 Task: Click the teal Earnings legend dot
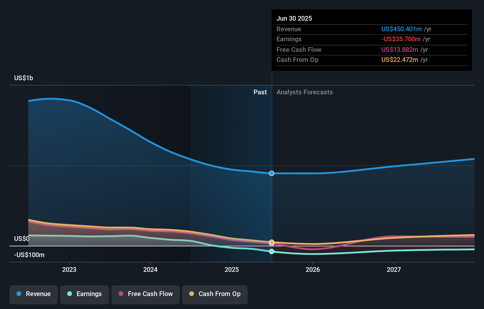(x=70, y=294)
